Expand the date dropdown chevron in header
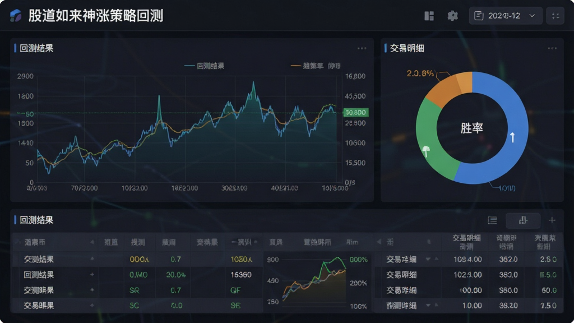The image size is (574, 323). [x=533, y=16]
